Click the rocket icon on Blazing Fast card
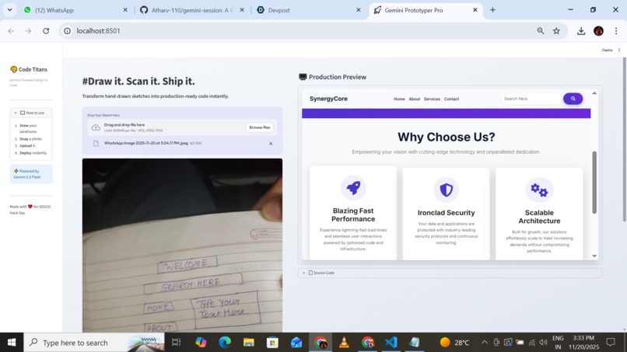Screen dimensions: 627x352 point(353,188)
